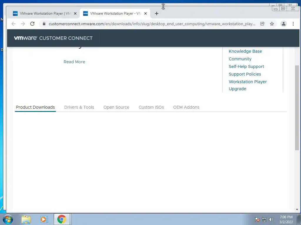Minimize the Chrome window
The width and height of the screenshot is (301, 225).
click(276, 8)
